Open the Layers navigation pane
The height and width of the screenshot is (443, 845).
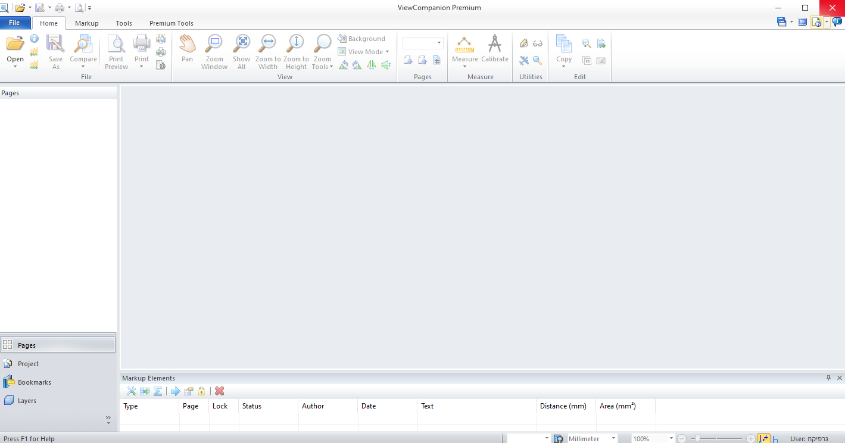click(x=58, y=401)
